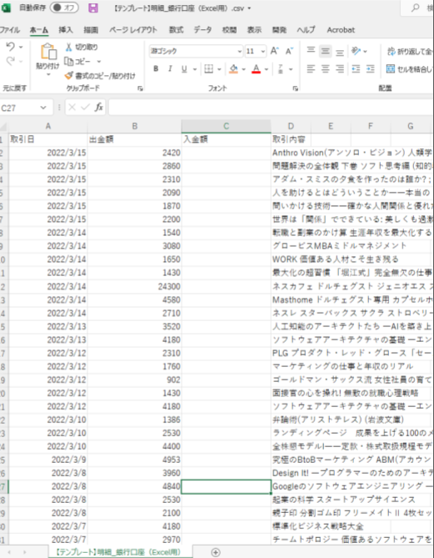
Task: Align text to the left
Action: [x=311, y=68]
